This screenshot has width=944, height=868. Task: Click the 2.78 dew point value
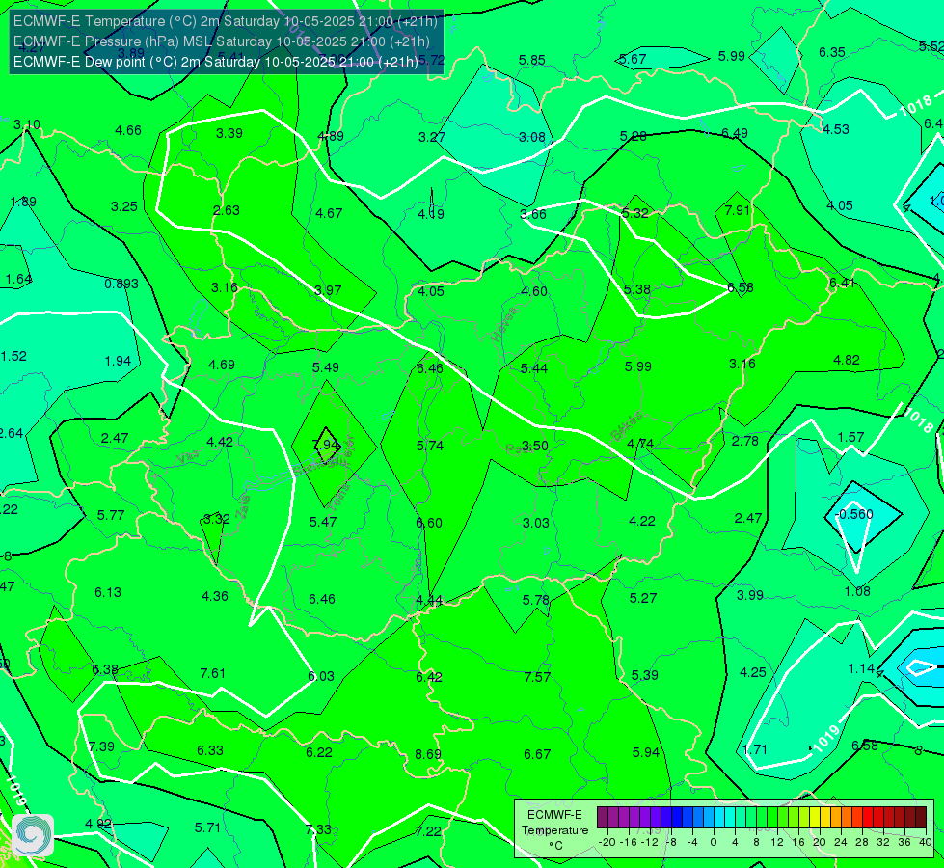pyautogui.click(x=744, y=441)
